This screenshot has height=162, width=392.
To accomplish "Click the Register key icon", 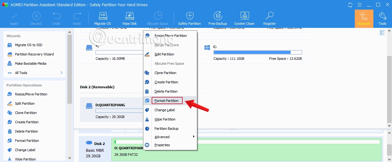I will (269, 16).
